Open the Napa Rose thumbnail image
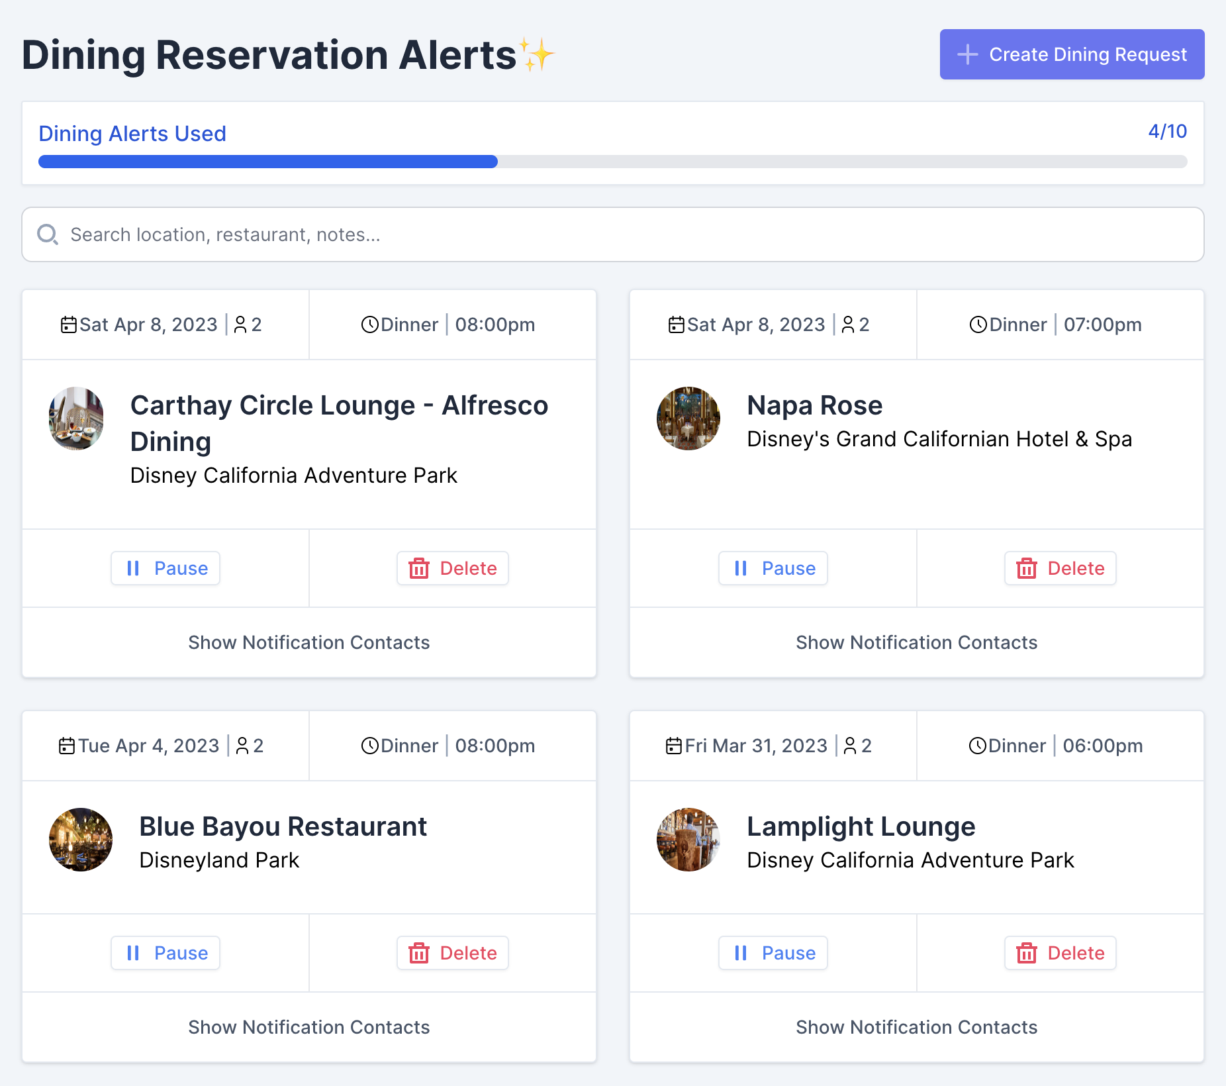This screenshot has height=1086, width=1226. (688, 419)
